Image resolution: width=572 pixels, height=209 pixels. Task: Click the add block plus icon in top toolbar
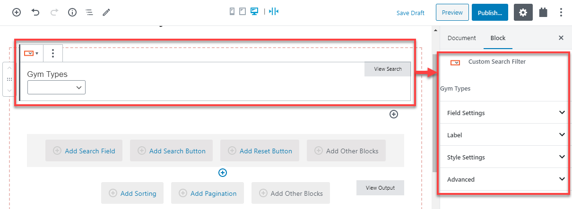[17, 12]
